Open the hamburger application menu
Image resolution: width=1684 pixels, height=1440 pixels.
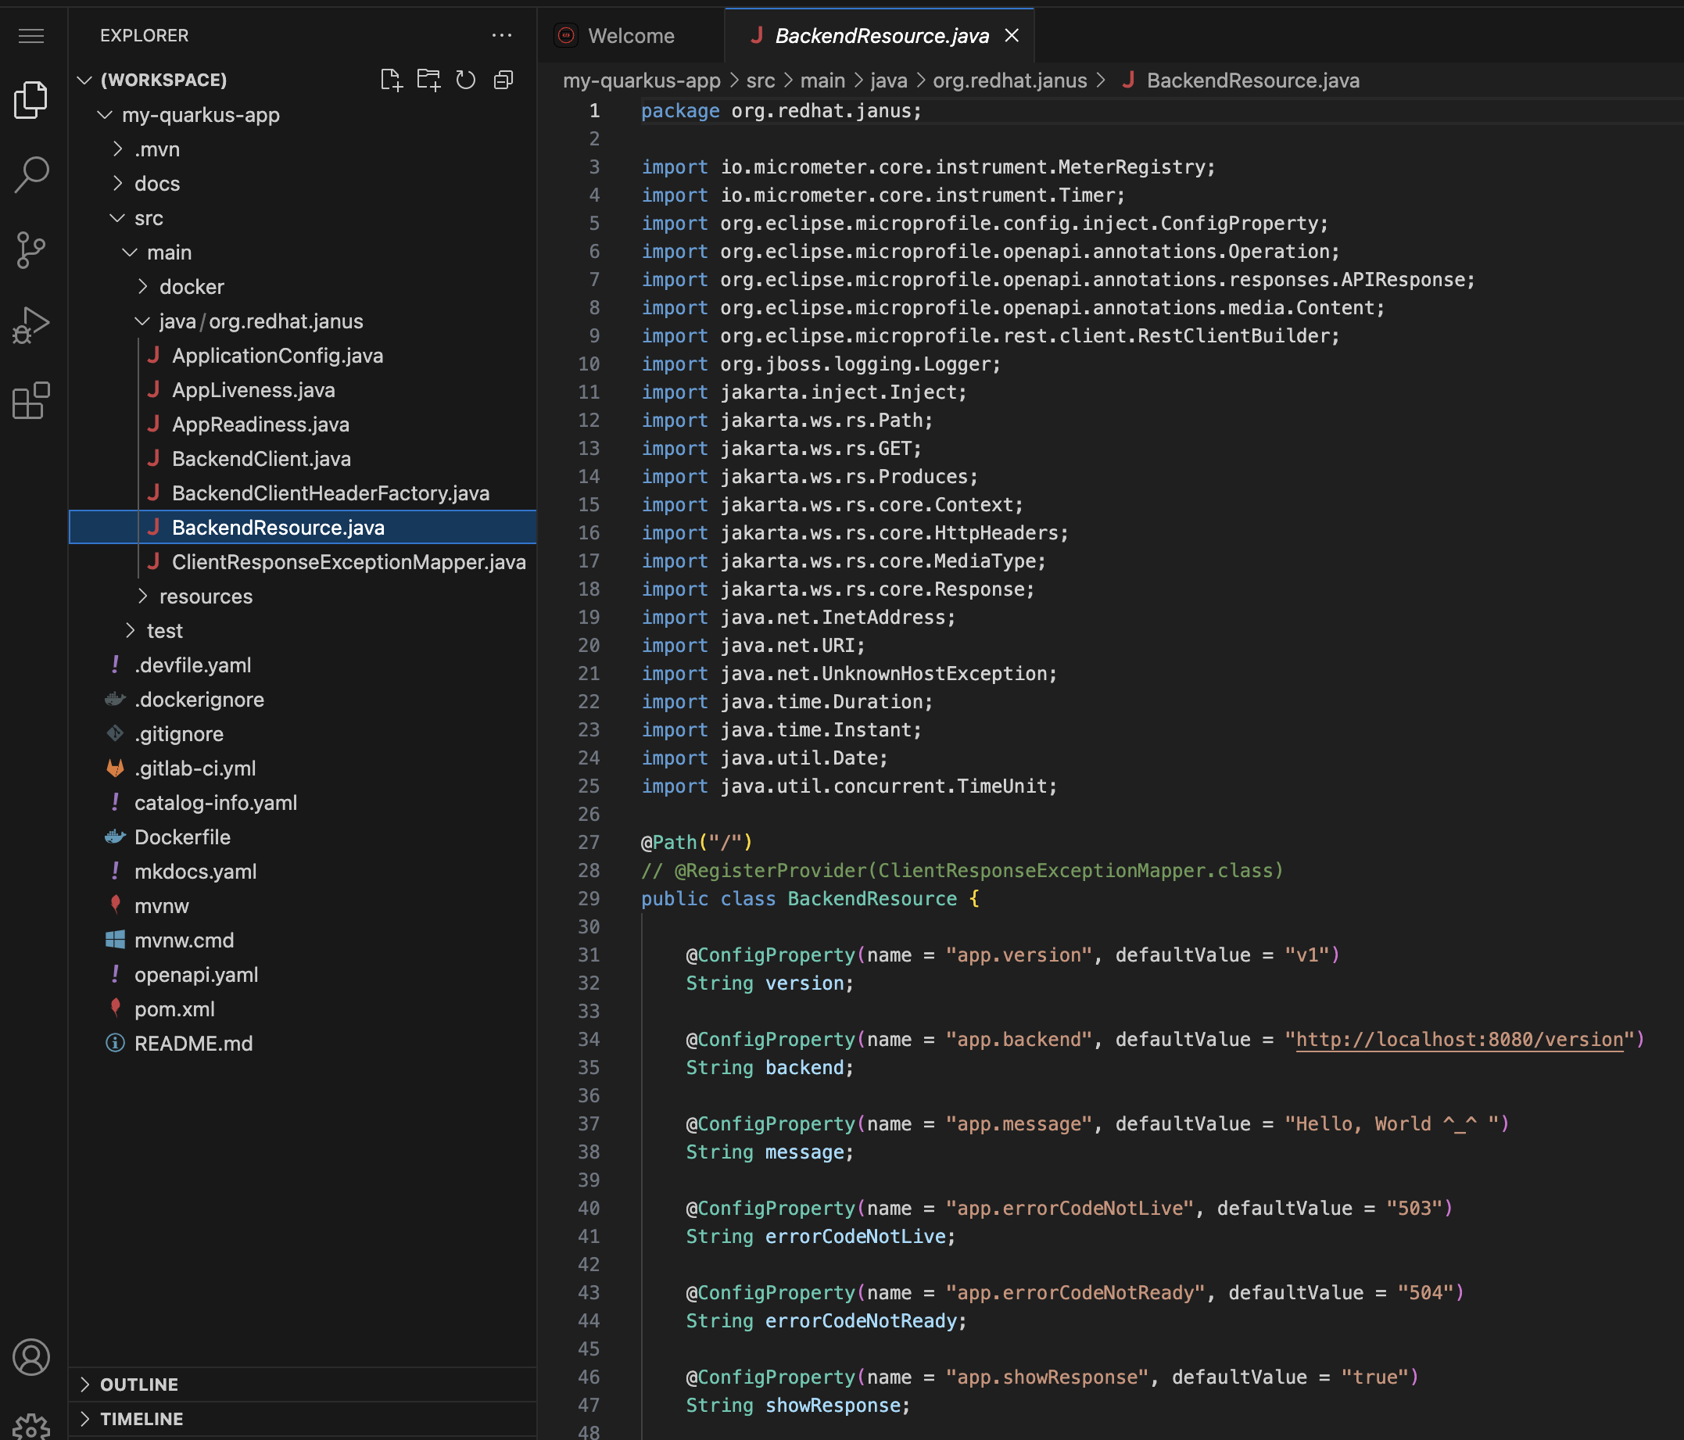tap(32, 36)
